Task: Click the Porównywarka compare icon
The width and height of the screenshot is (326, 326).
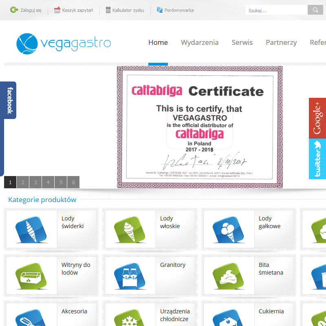Action: (x=159, y=10)
